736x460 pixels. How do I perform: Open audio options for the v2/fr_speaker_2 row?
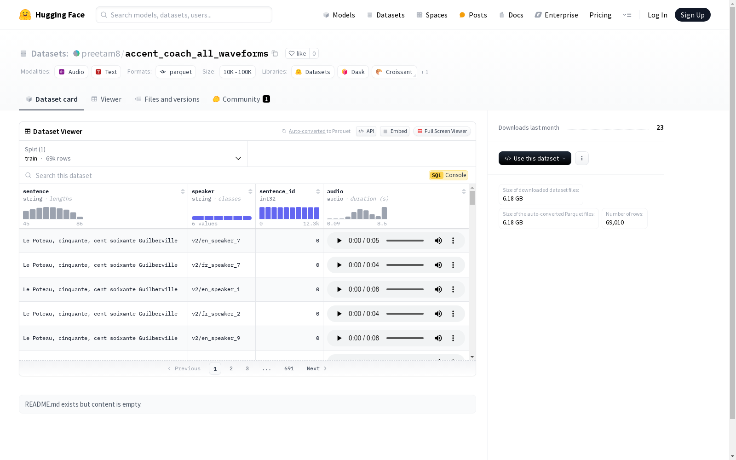[453, 314]
